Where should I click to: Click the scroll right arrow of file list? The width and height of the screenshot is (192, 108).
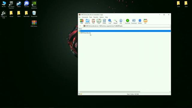[x=170, y=92]
